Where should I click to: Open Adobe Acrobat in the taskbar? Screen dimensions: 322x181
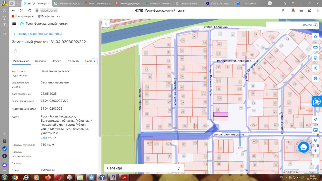[x=124, y=177]
